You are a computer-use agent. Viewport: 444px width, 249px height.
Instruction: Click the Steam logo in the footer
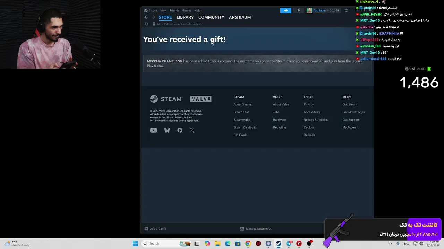[166, 99]
